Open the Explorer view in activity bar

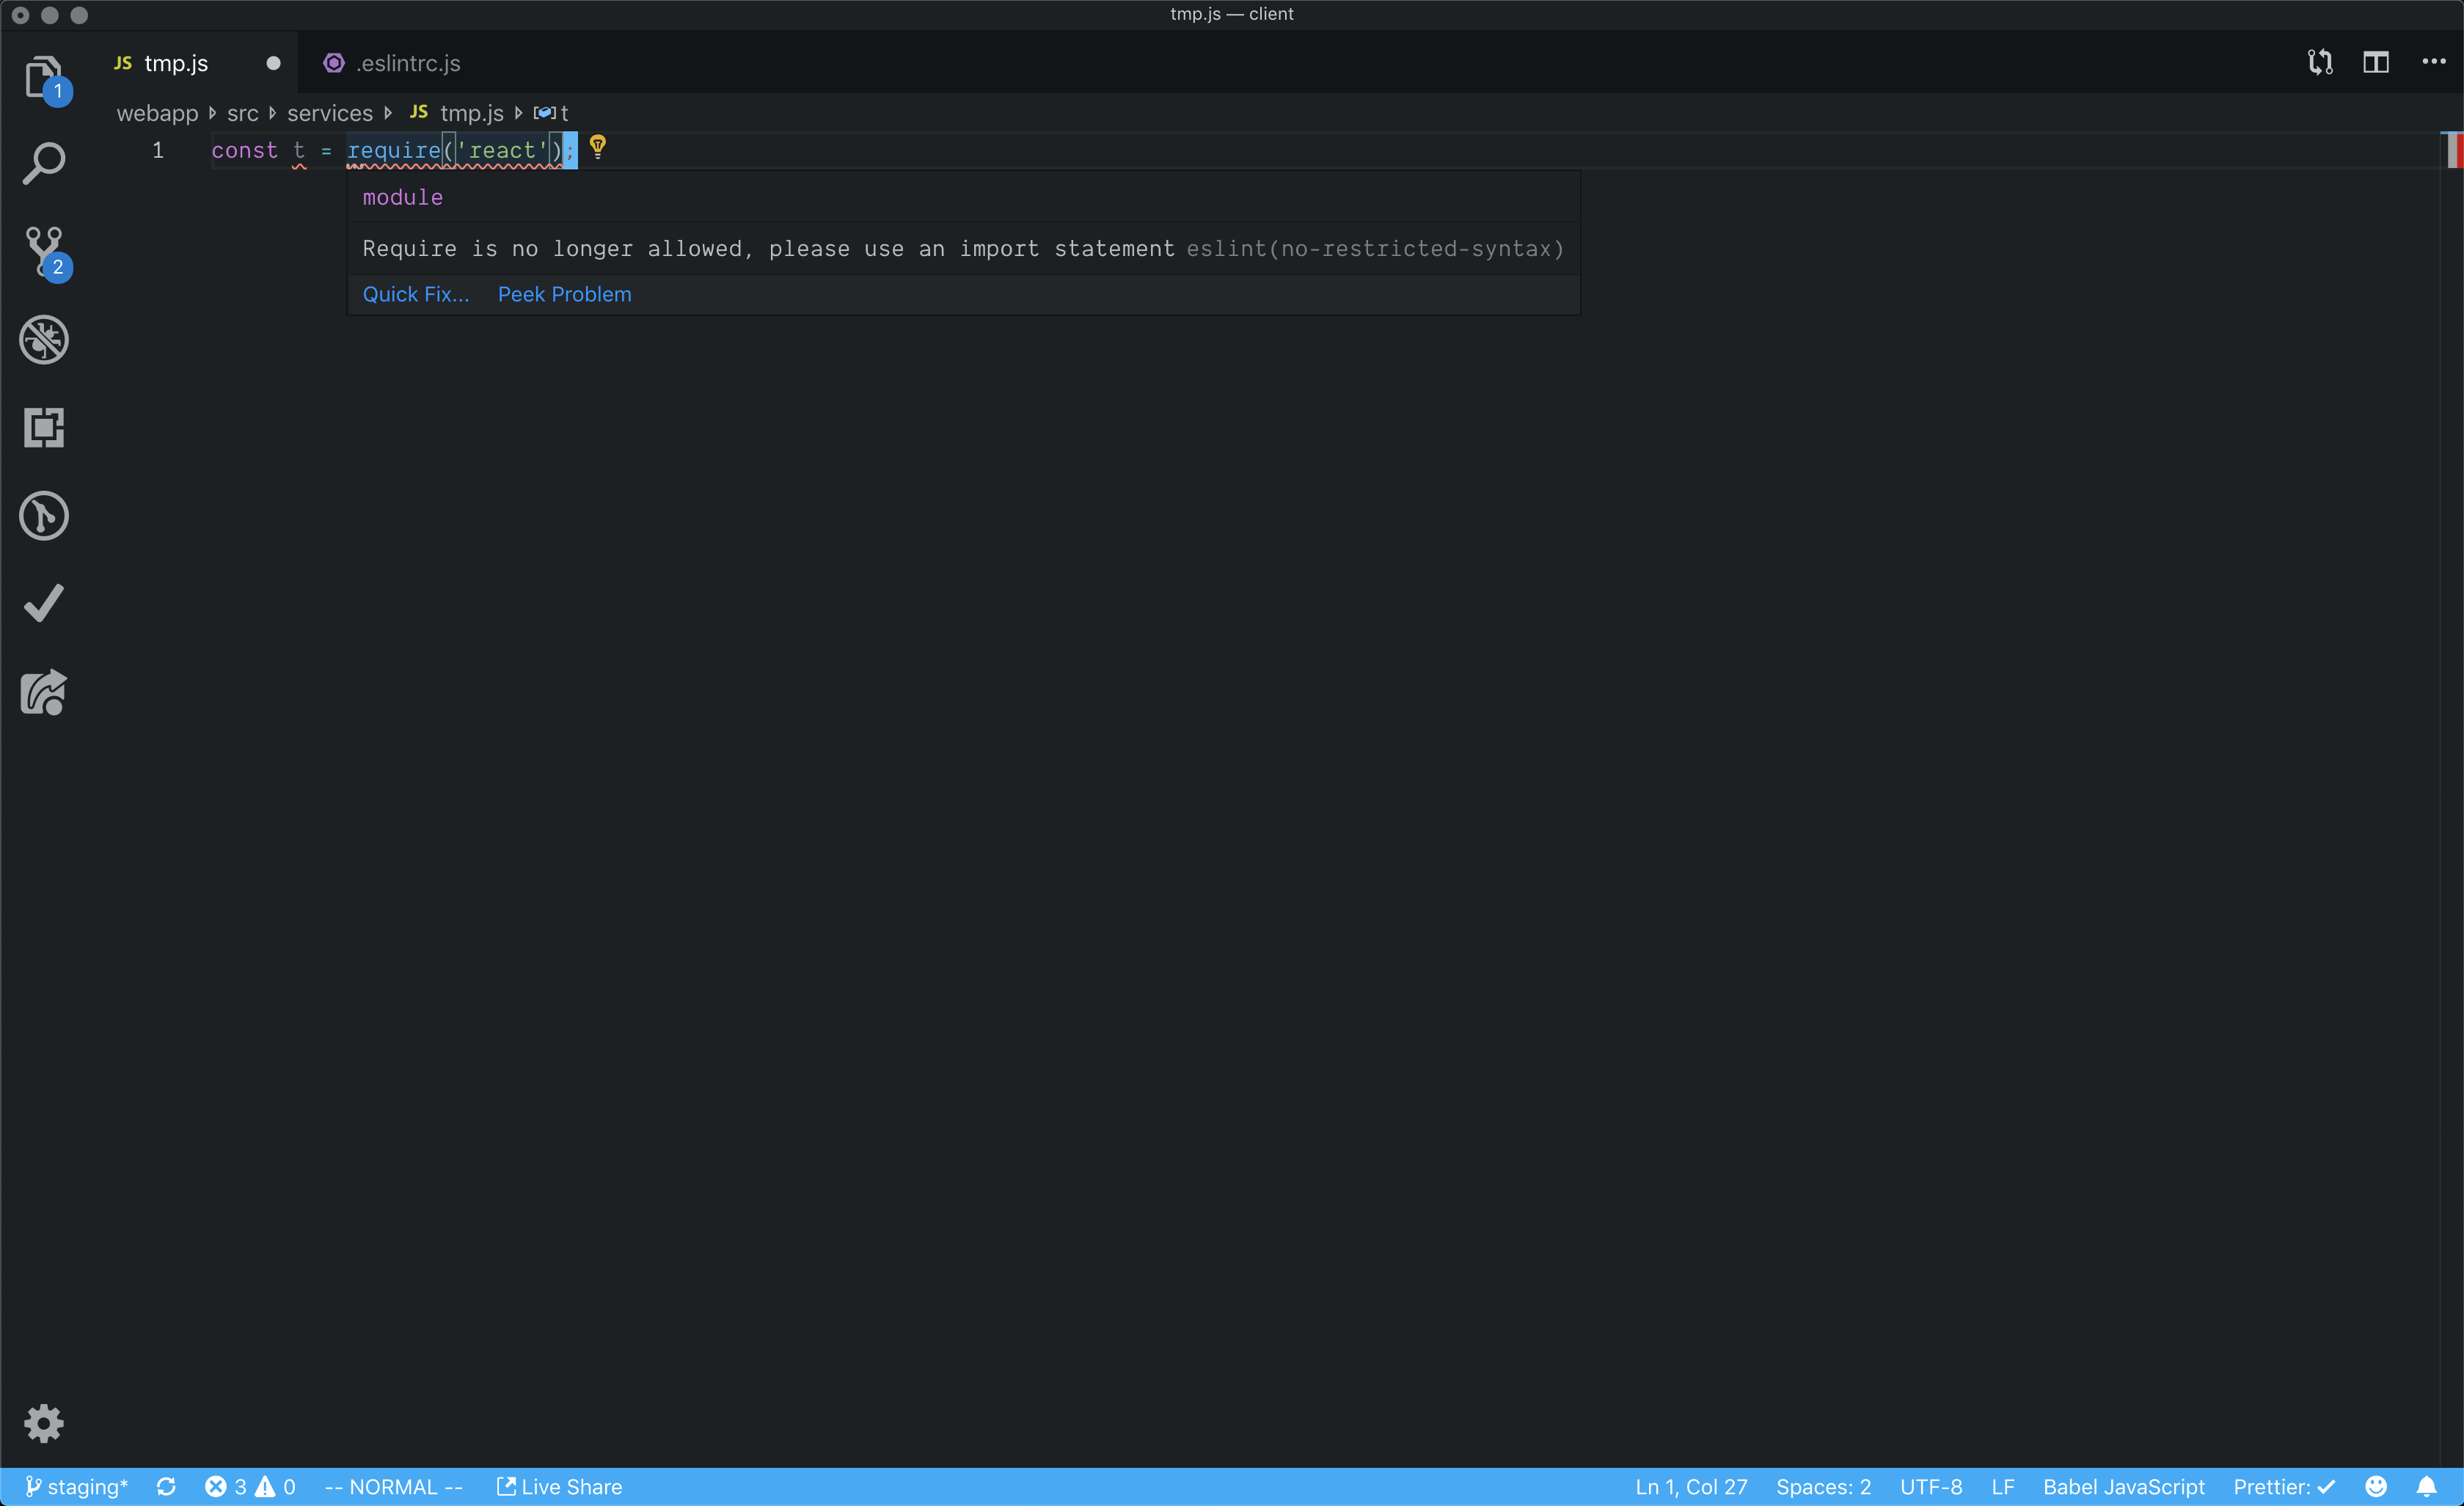click(43, 76)
